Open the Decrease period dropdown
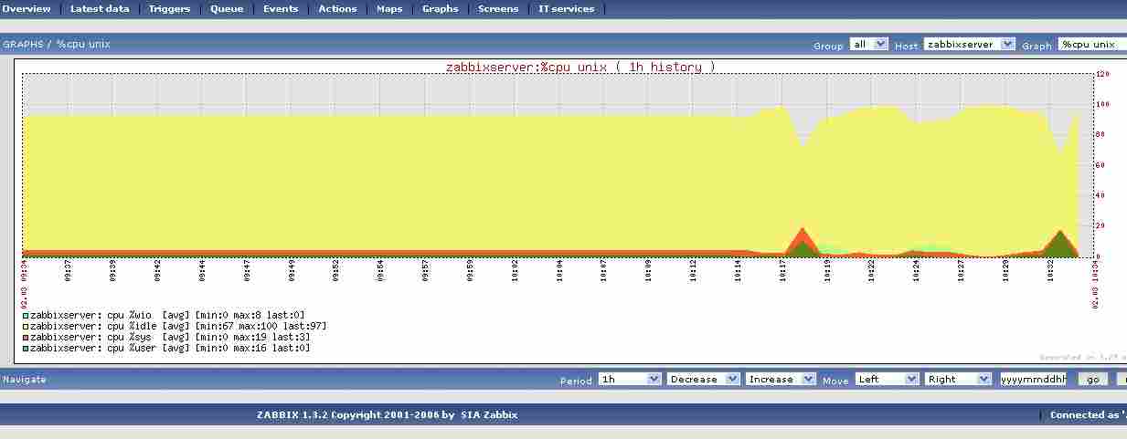The image size is (1127, 439). point(704,379)
